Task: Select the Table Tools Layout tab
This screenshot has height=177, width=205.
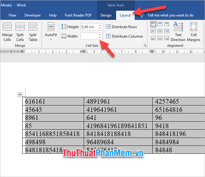Action: (x=125, y=15)
